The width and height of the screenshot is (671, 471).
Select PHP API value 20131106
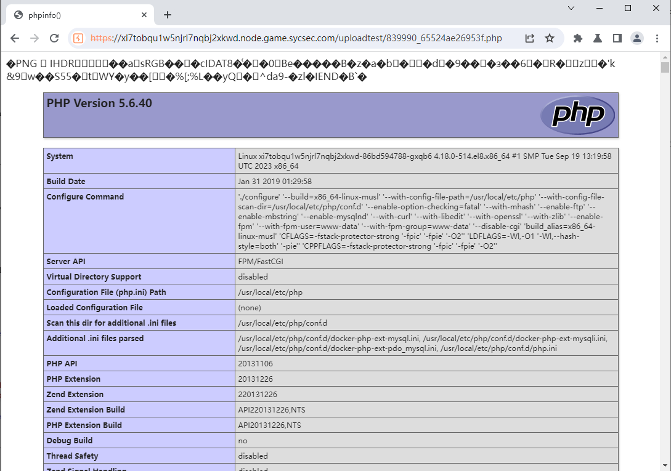pyautogui.click(x=256, y=364)
